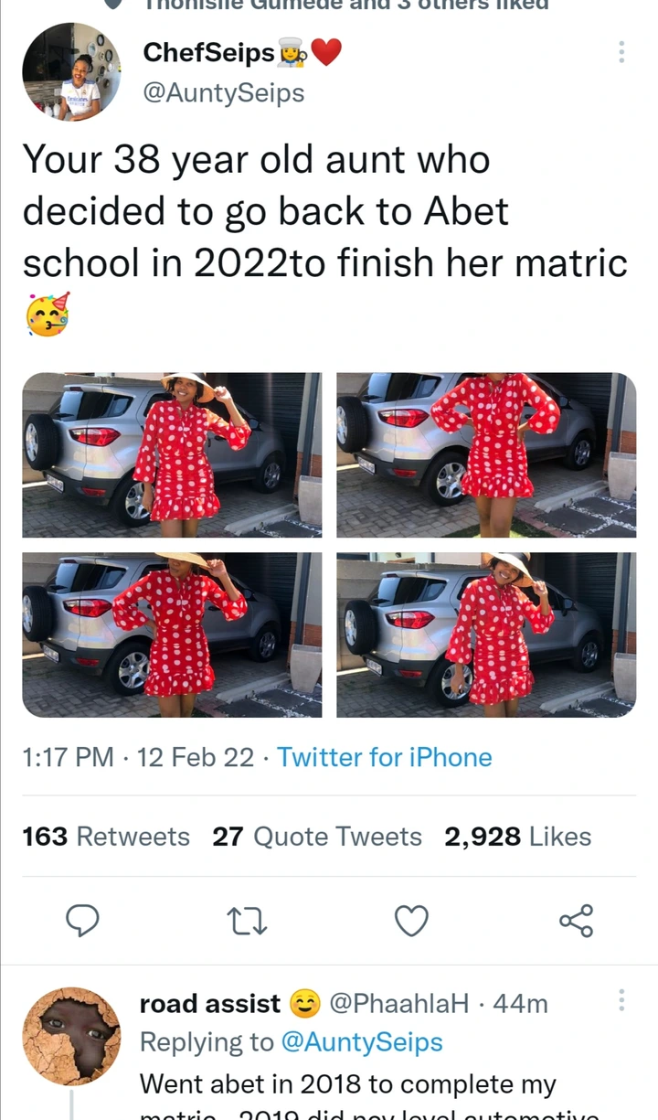View the 163 Retweets list
This screenshot has height=1120, width=658.
(106, 837)
